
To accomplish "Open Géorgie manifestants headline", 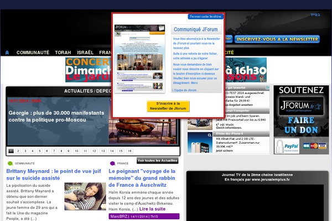I will coord(56,117).
